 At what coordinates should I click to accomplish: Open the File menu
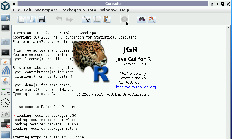(17, 10)
